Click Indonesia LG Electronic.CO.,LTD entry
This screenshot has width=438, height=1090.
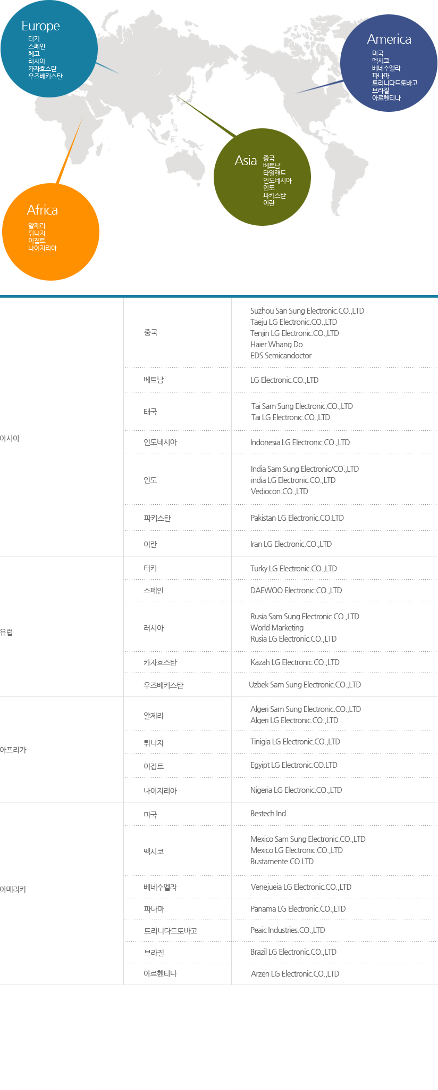[300, 442]
